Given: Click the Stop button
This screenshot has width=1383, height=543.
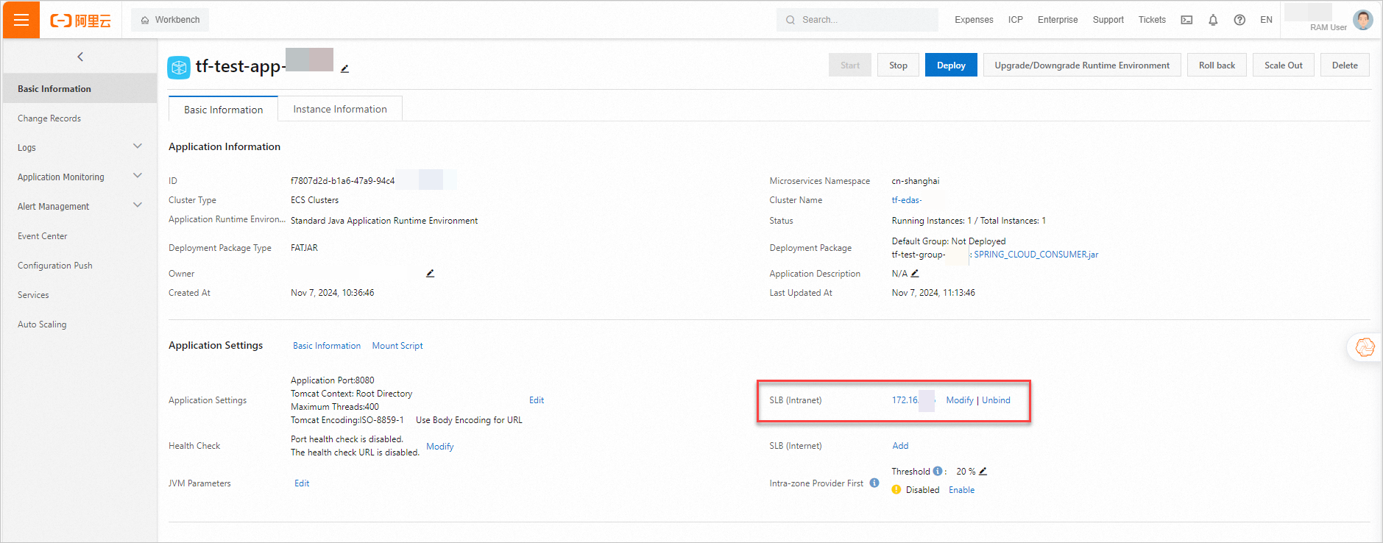Looking at the screenshot, I should click(898, 65).
